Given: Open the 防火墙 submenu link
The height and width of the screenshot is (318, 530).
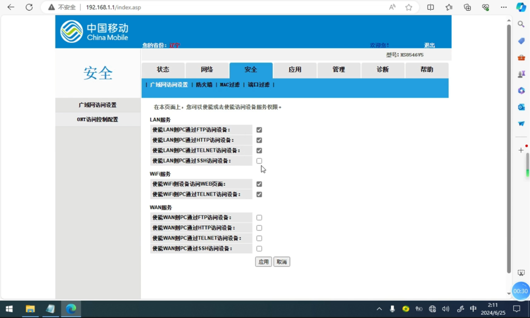Looking at the screenshot, I should tap(204, 85).
